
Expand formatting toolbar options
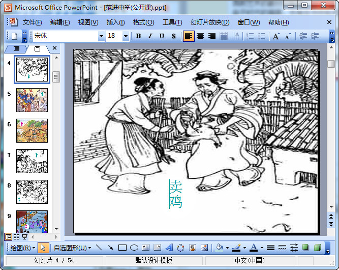332,36
